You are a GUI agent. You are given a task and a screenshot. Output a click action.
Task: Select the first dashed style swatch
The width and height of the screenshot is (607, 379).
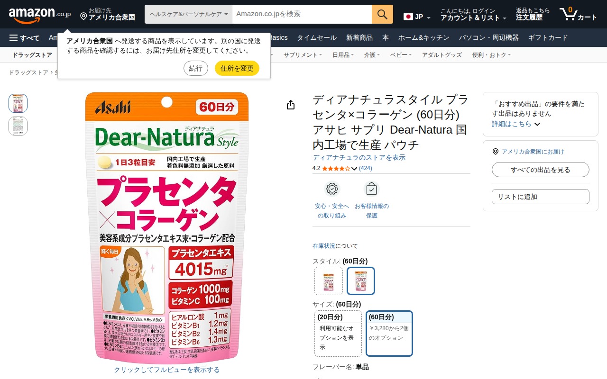(328, 281)
